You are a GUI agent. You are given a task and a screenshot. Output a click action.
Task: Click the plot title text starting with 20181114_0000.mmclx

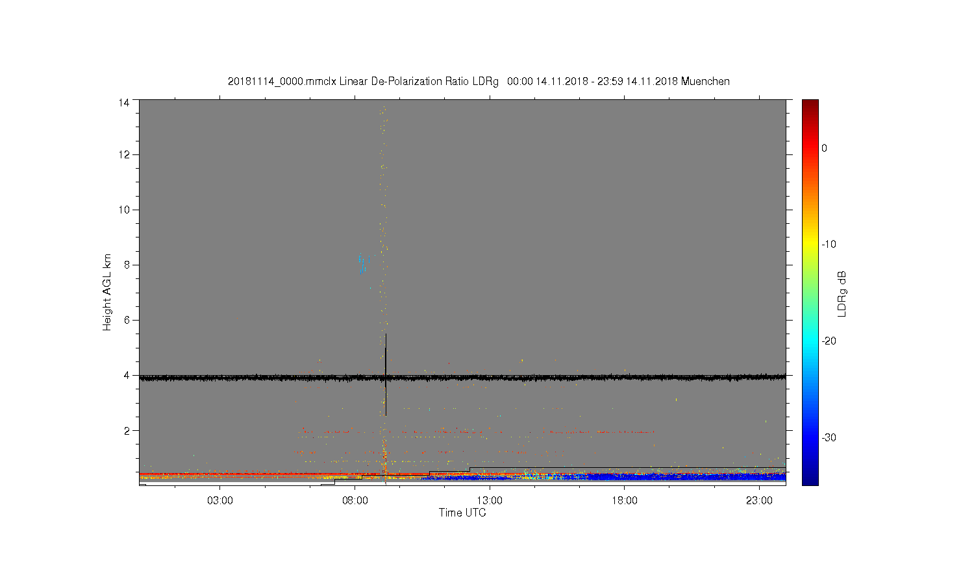tap(479, 82)
